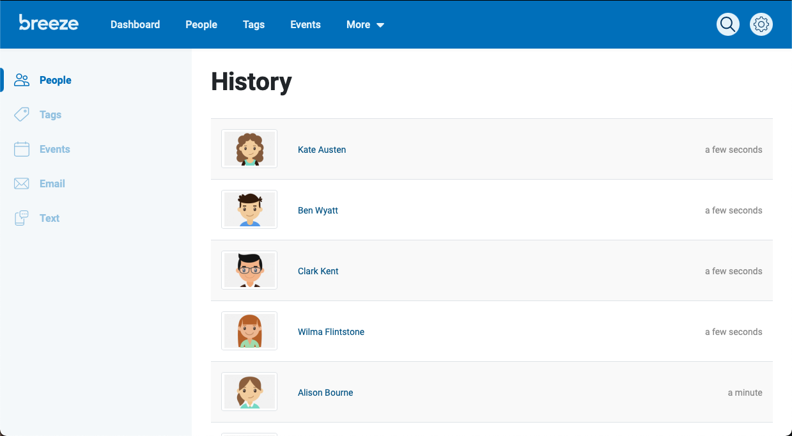Click Wilma Flintstone's 'a few seconds' timestamp
Image resolution: width=792 pixels, height=436 pixels.
tap(734, 332)
